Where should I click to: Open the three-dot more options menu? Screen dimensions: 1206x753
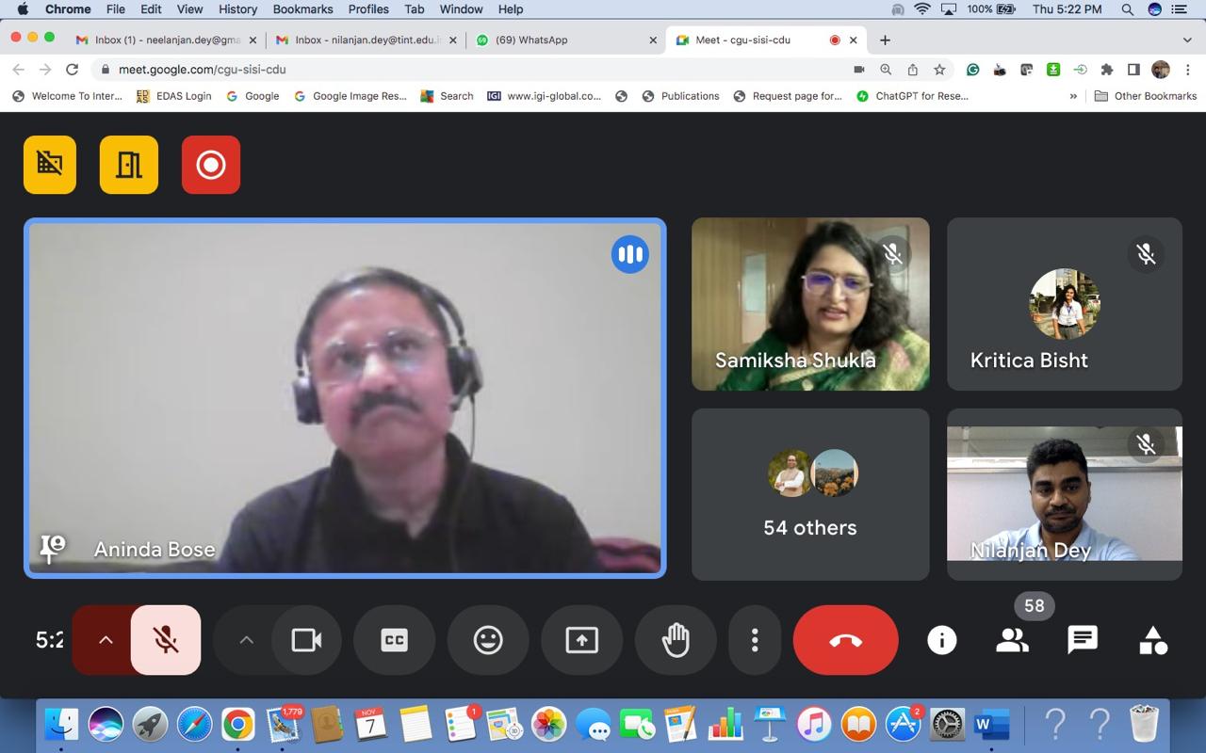coord(755,640)
